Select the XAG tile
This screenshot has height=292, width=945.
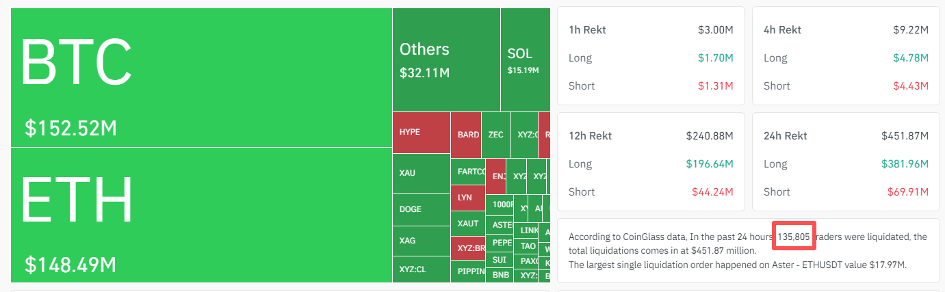(421, 241)
